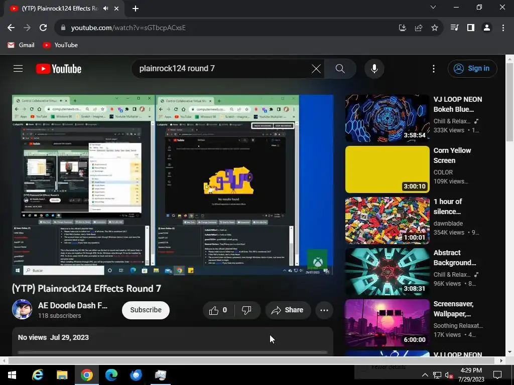Open YouTube bookmark in bookmarks bar

60,45
